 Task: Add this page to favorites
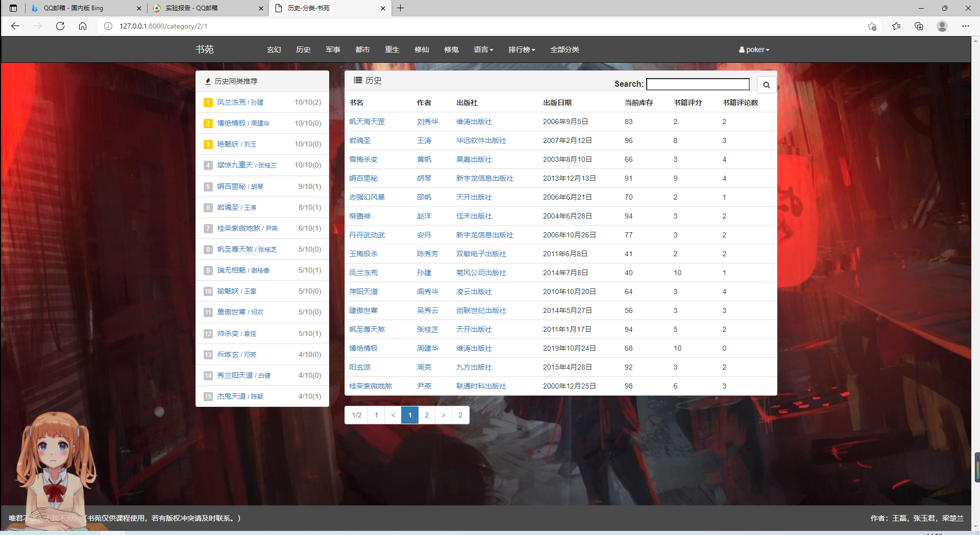tap(872, 26)
